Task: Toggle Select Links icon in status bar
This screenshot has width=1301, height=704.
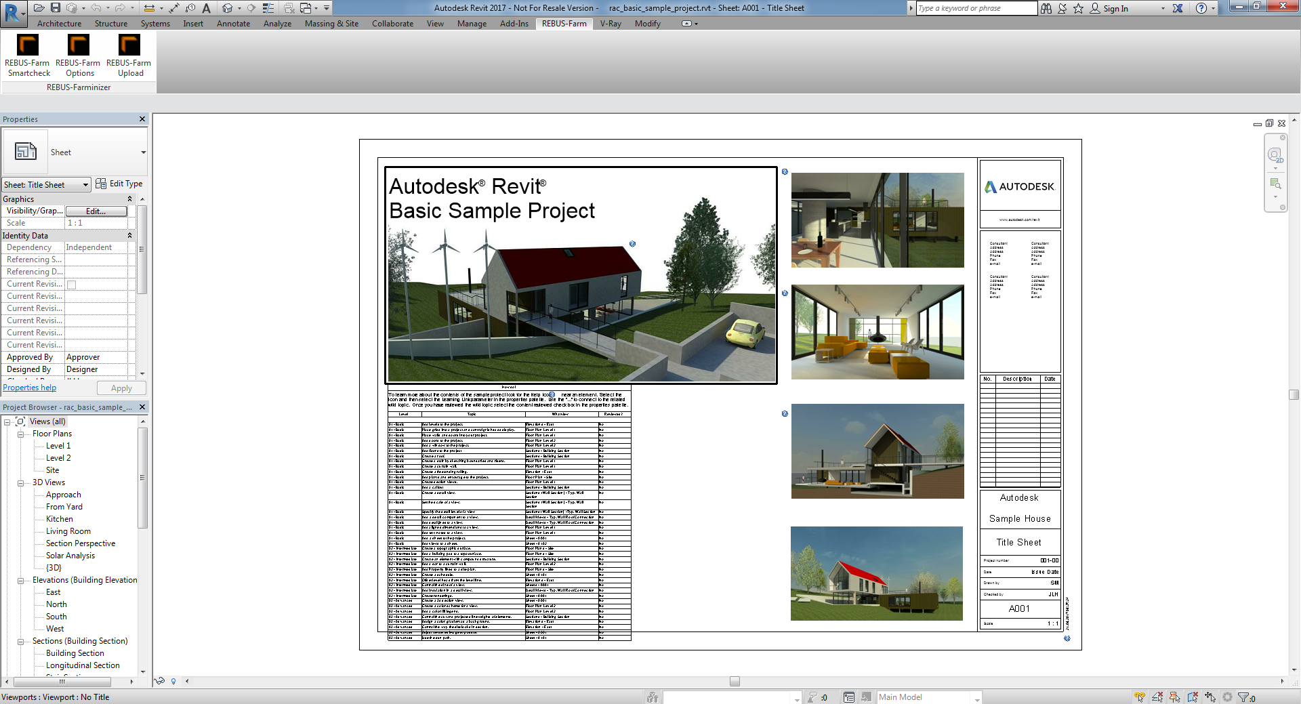Action: 1140,697
